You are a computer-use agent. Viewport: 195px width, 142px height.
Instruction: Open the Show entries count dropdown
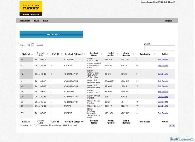point(30,45)
